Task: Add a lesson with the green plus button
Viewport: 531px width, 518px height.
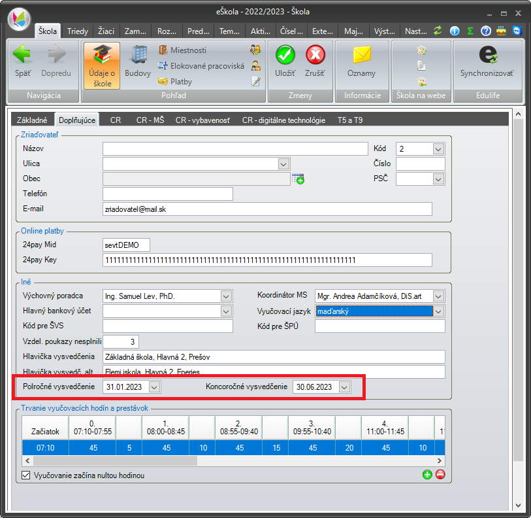Action: 427,475
